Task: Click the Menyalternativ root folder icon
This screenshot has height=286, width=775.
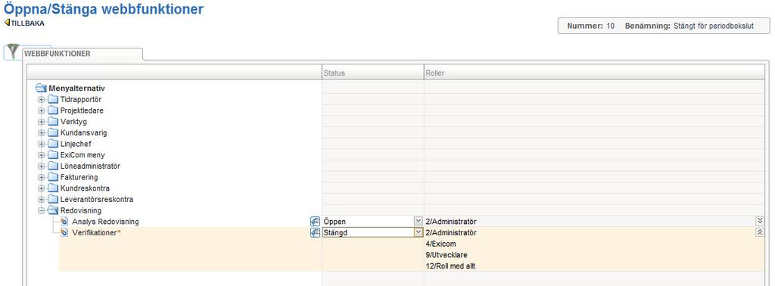Action: (x=42, y=89)
